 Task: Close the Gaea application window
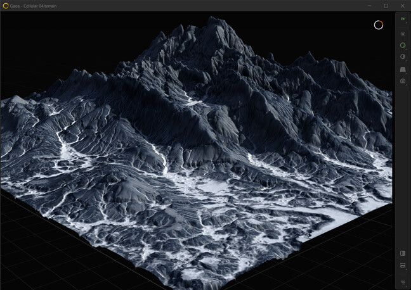pos(402,6)
